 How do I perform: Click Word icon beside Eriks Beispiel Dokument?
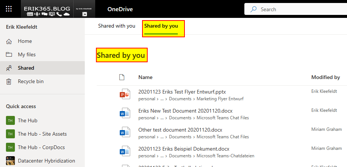[x=125, y=152]
